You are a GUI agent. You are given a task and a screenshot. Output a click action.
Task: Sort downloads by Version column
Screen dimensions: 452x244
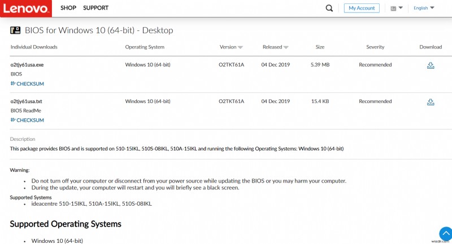coord(231,47)
